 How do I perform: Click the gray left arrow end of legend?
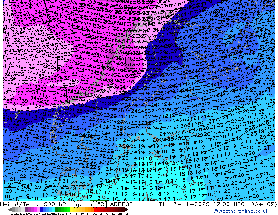tap(10, 209)
